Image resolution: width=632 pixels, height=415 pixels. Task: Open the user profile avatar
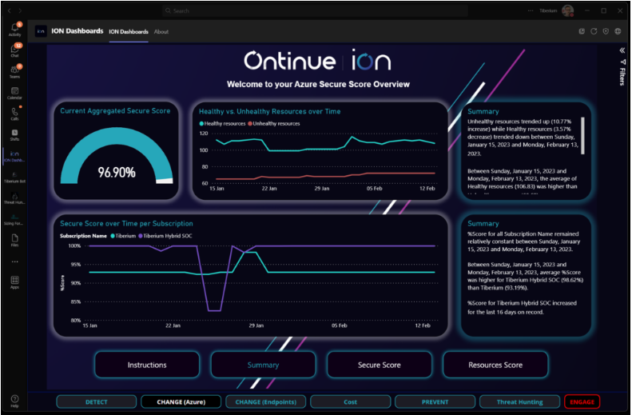point(567,11)
